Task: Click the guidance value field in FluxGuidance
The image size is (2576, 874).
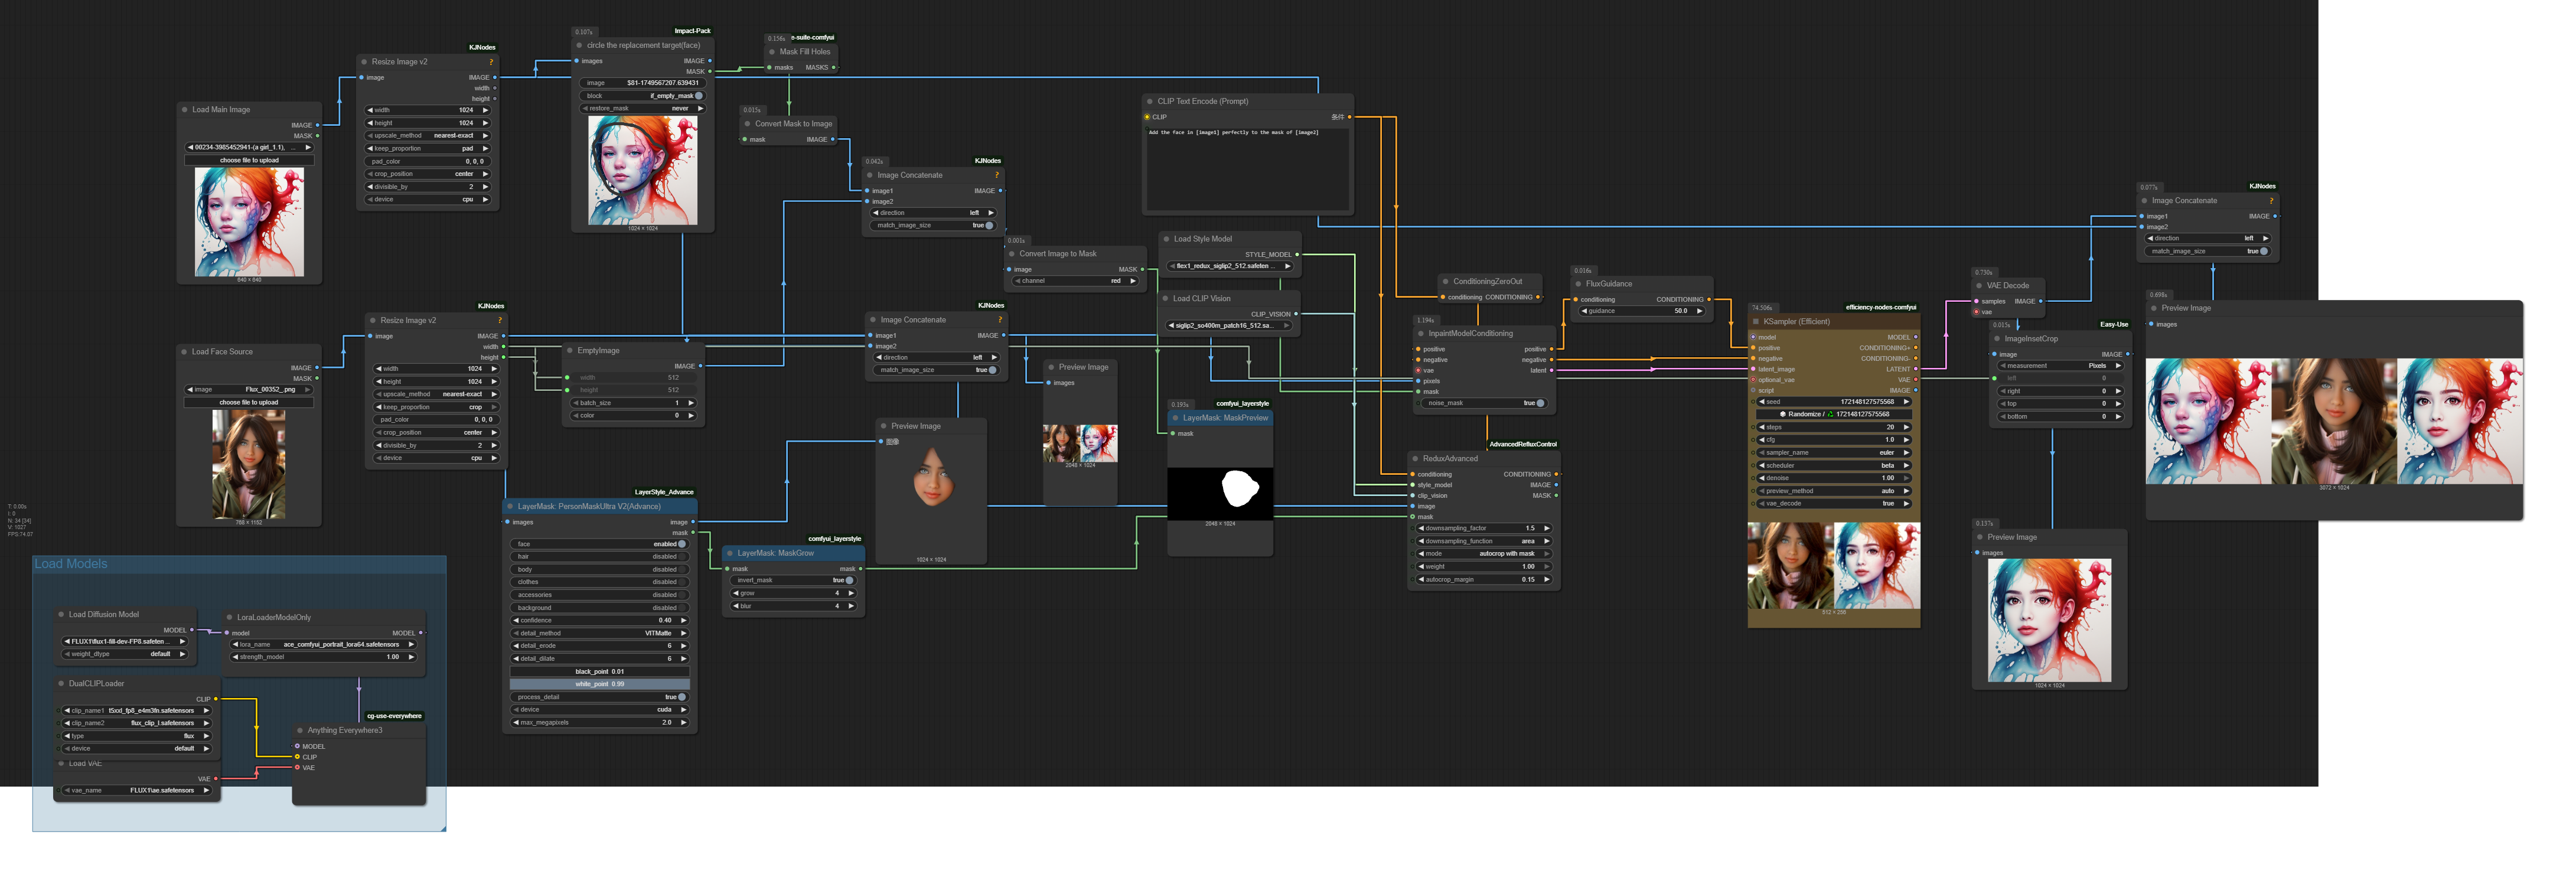Action: point(1641,311)
